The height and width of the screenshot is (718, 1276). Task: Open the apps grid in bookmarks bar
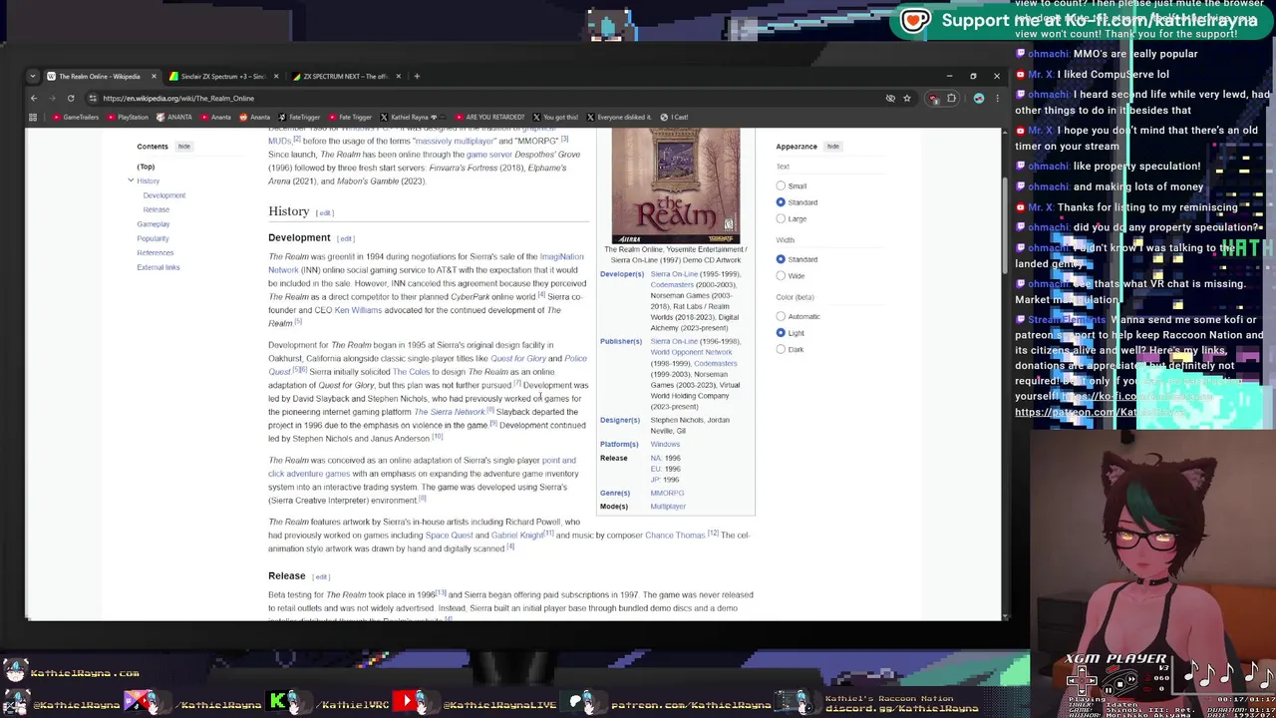tap(32, 117)
